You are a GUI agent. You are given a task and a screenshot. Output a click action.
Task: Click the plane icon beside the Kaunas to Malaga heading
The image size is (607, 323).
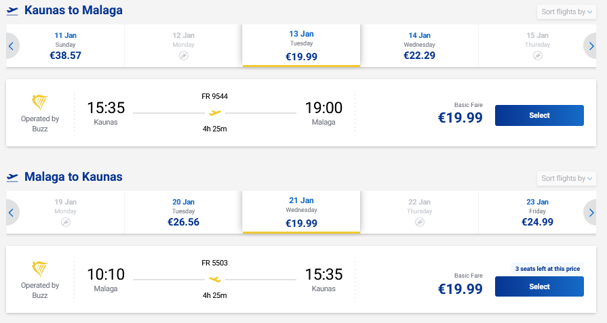[x=12, y=12]
